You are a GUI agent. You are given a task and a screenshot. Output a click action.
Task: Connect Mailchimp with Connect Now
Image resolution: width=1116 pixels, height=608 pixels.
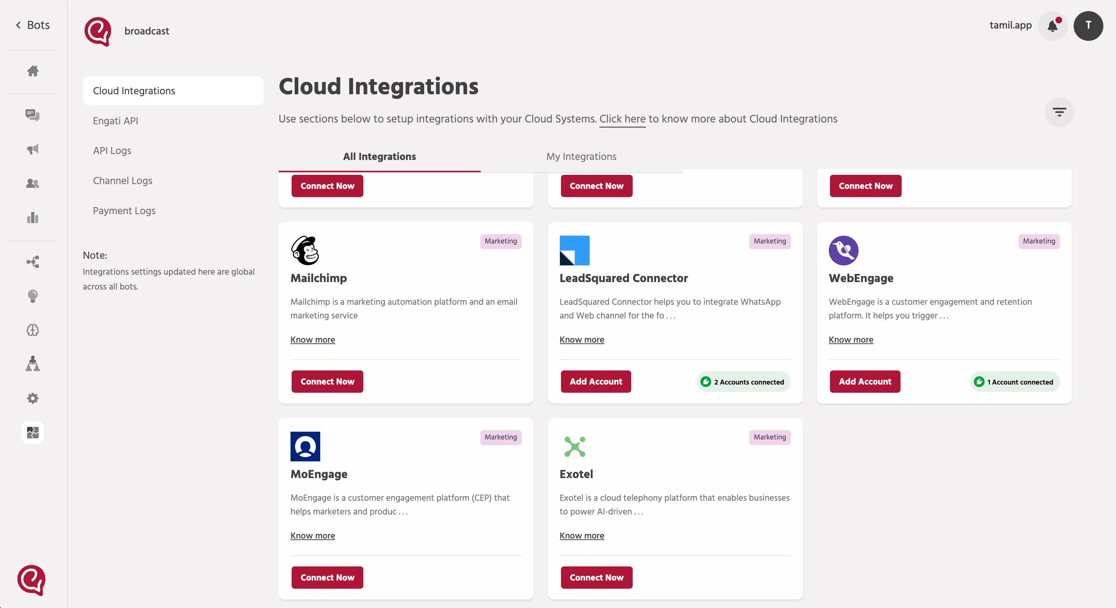point(328,382)
